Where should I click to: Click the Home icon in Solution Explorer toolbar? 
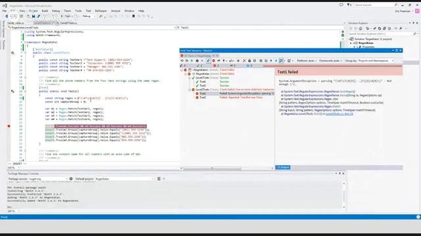360,28
